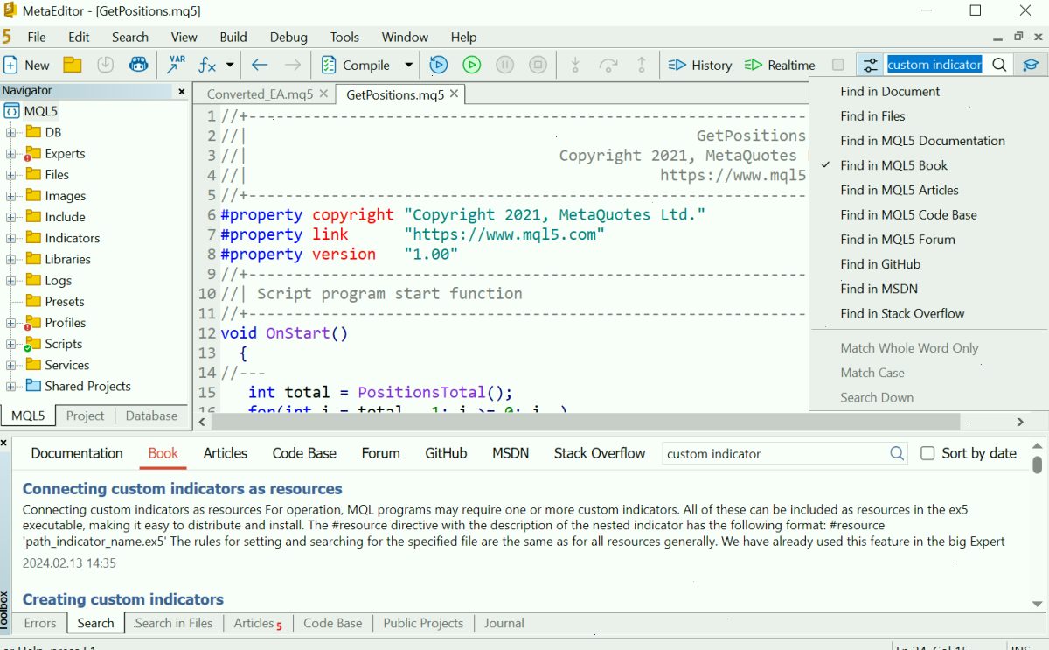Switch to the Converted_EA.mq5 tab
The height and width of the screenshot is (650, 1049).
point(260,94)
